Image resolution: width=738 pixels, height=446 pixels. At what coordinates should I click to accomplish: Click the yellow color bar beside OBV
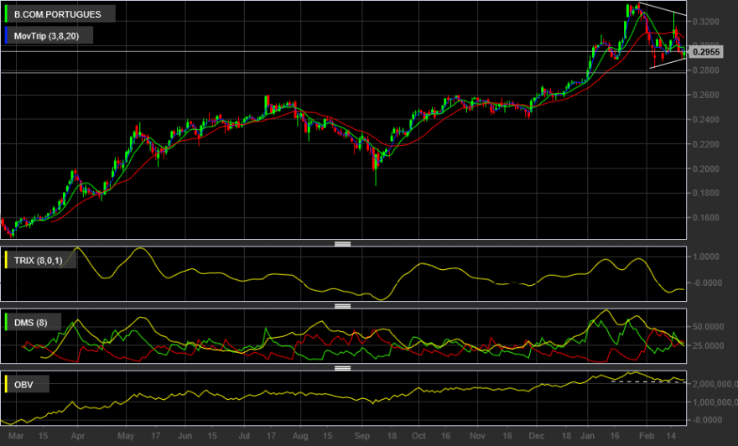click(6, 384)
